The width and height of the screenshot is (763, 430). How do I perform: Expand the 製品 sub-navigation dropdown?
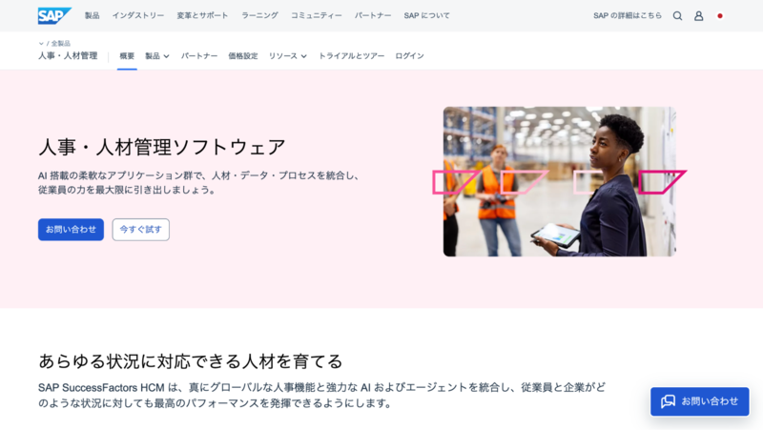[x=157, y=56]
